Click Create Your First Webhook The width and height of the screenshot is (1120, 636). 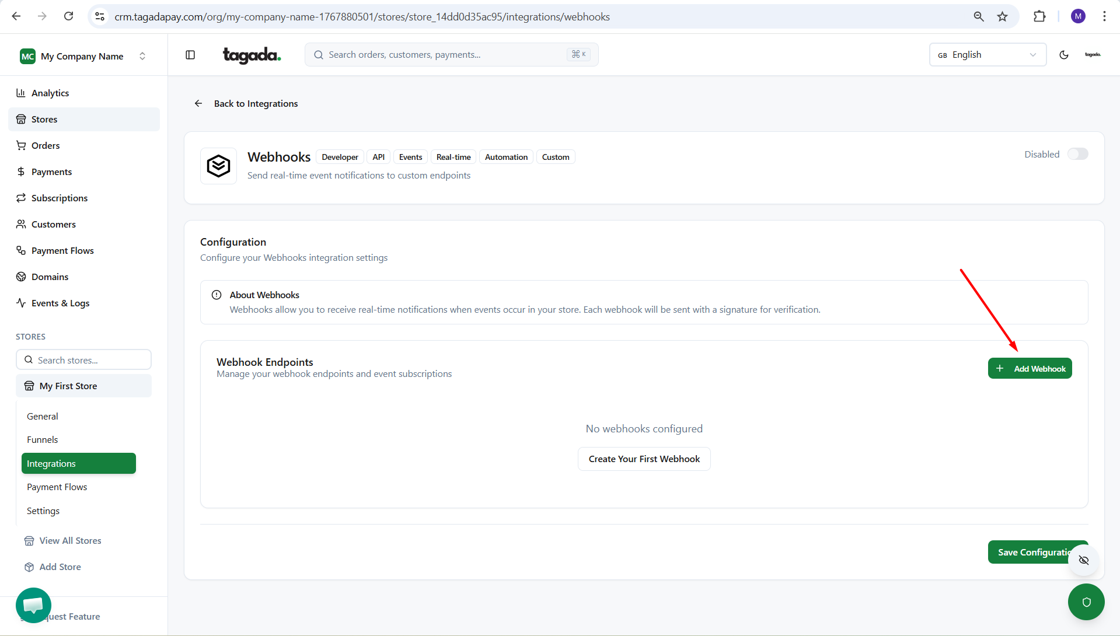pos(644,459)
